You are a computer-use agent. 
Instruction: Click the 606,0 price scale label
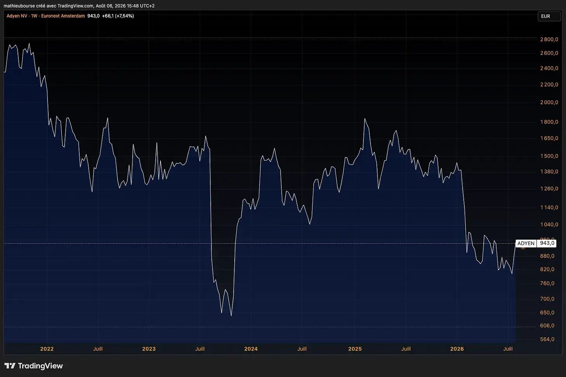pos(547,326)
